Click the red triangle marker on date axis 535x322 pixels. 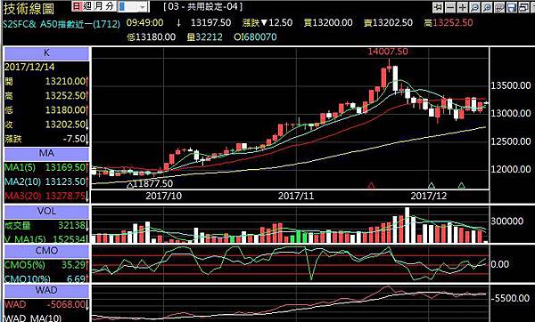(371, 186)
